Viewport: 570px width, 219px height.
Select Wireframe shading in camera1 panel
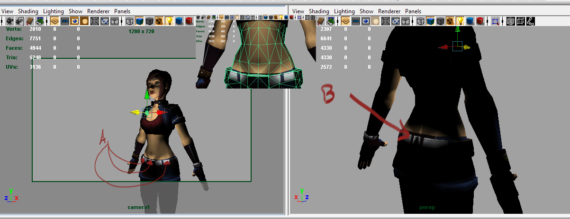tap(129, 21)
